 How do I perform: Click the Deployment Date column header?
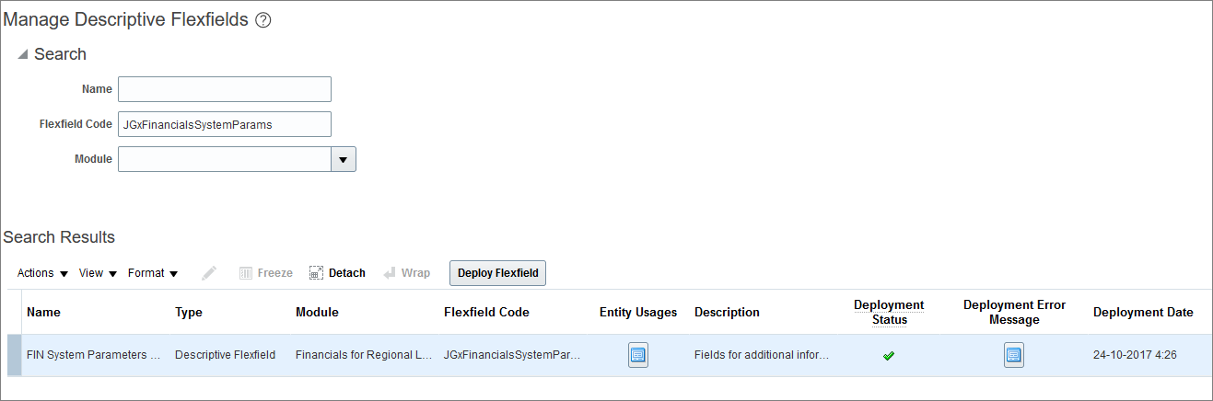click(1143, 313)
